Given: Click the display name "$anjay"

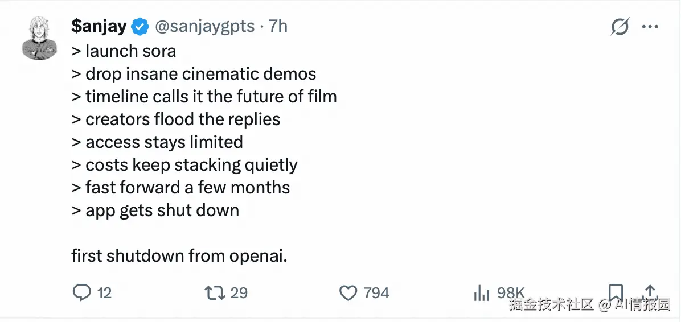Looking at the screenshot, I should point(100,26).
